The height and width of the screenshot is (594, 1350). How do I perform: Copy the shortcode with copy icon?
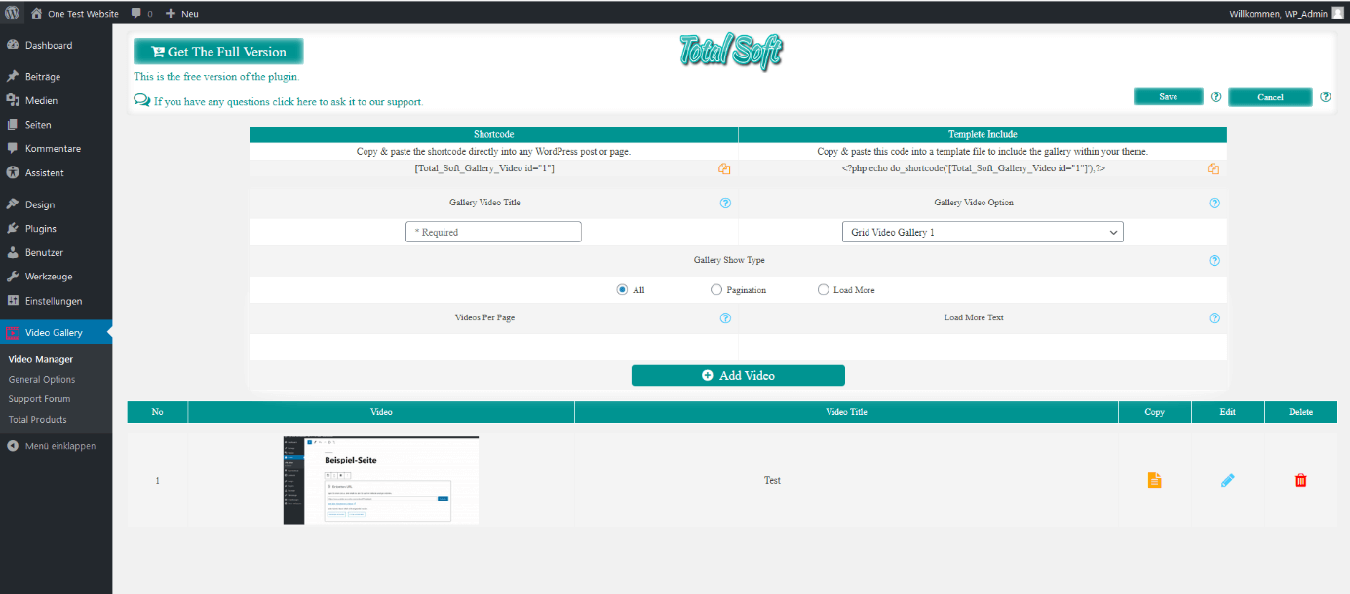point(724,168)
